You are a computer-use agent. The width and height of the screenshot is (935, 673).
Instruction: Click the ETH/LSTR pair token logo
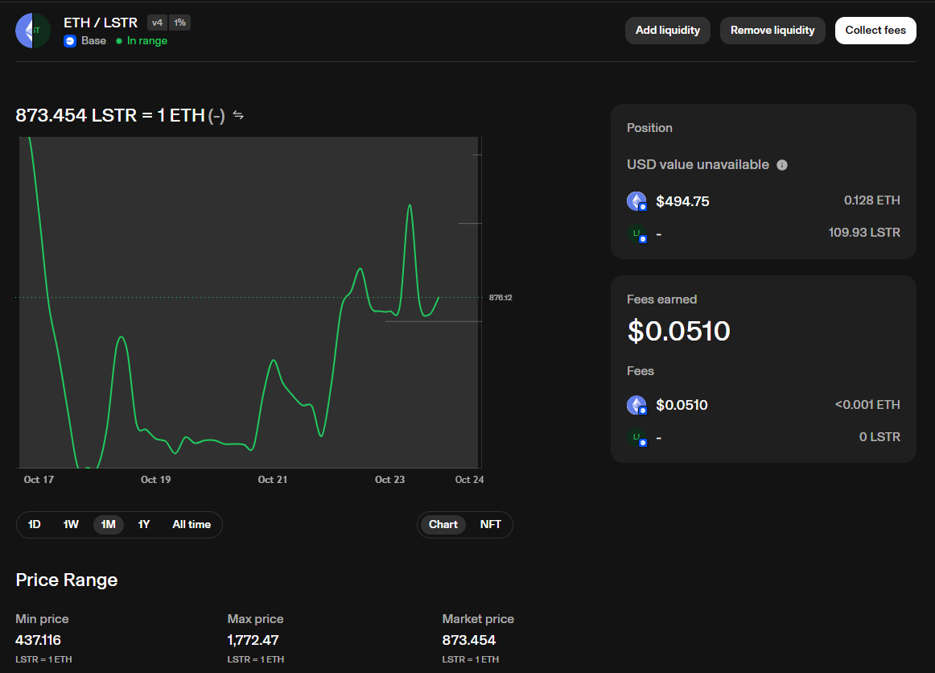tap(33, 31)
